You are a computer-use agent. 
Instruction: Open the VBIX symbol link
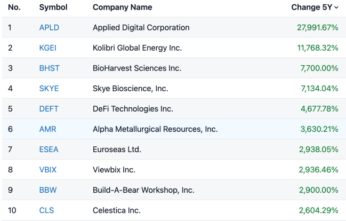[48, 170]
